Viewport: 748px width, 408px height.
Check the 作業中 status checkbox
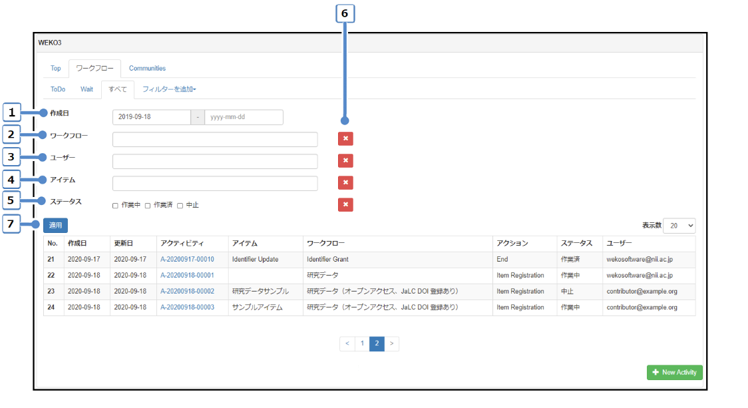point(116,206)
